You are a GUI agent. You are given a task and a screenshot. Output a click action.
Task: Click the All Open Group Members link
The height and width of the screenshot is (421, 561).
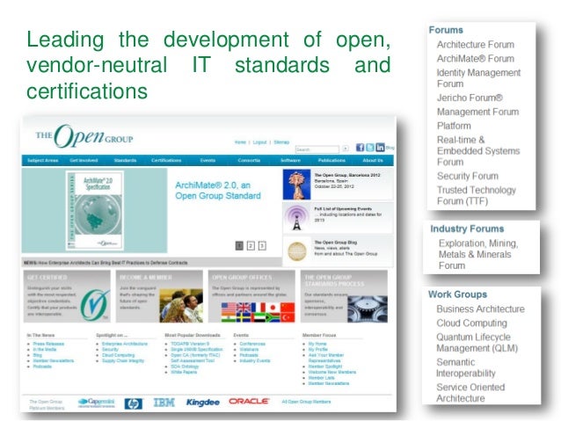tap(306, 402)
